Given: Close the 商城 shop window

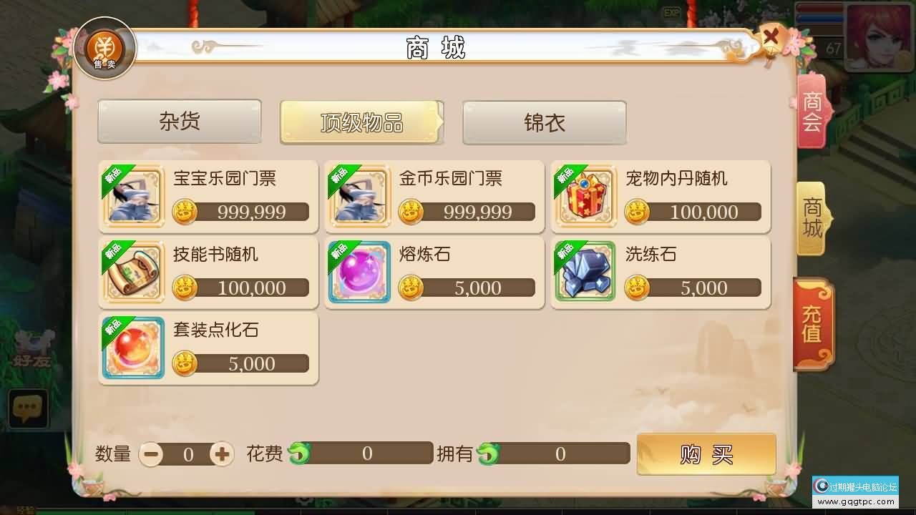Looking at the screenshot, I should click(x=771, y=36).
